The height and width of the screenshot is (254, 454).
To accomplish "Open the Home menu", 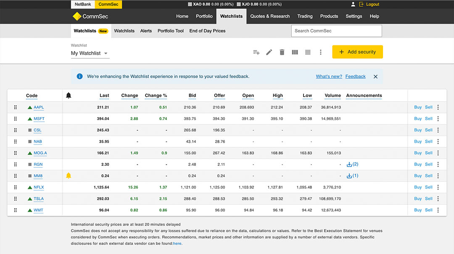I will point(182,16).
